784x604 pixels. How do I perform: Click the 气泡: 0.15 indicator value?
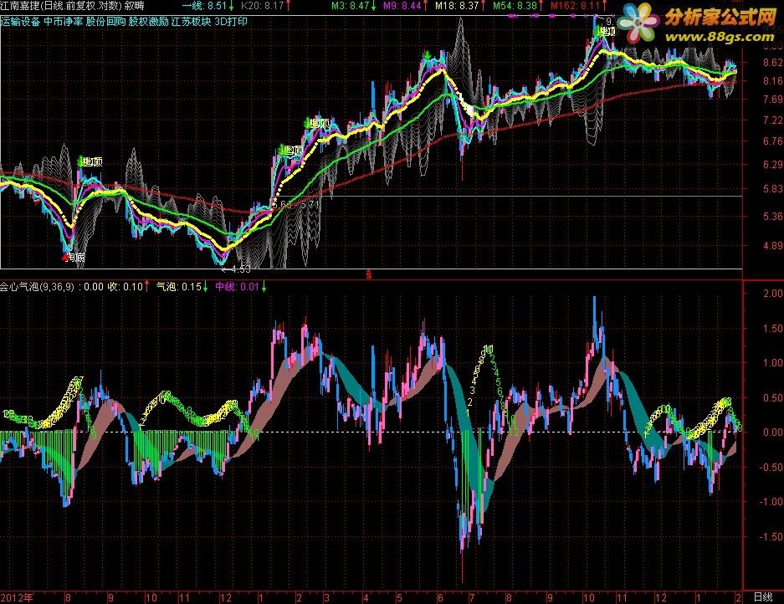tap(182, 286)
